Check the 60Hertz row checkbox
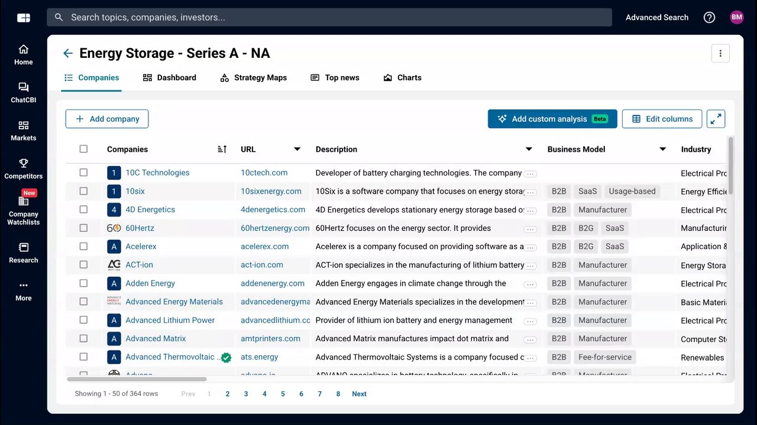The width and height of the screenshot is (757, 425). 83,228
